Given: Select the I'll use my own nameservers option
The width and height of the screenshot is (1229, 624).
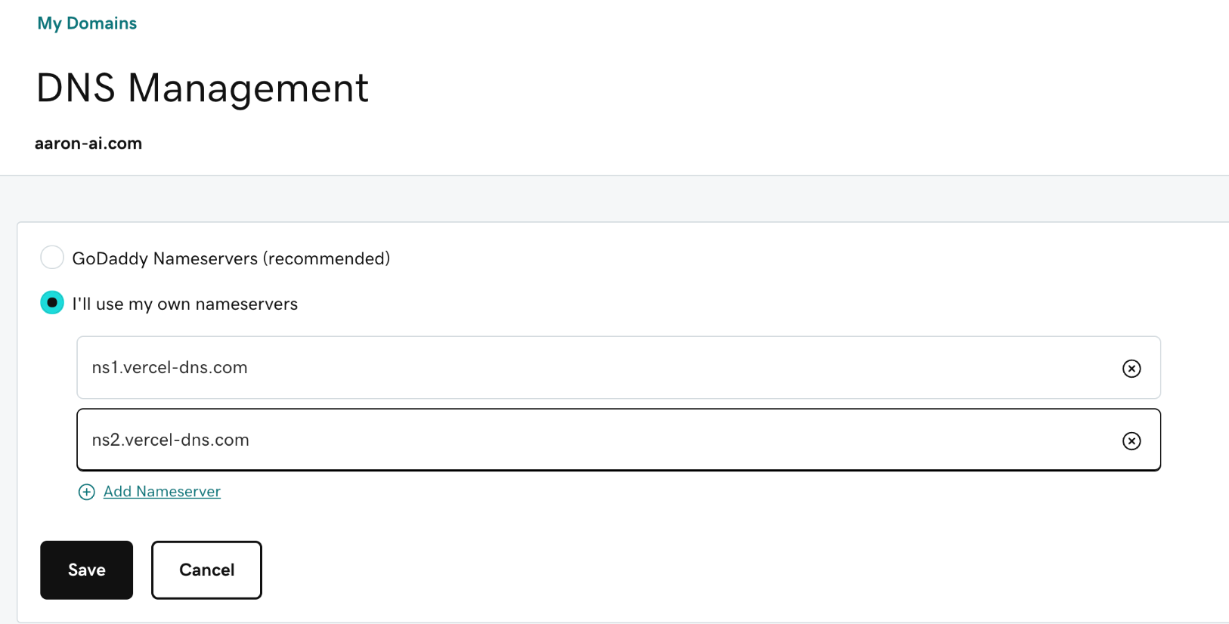Looking at the screenshot, I should (51, 303).
